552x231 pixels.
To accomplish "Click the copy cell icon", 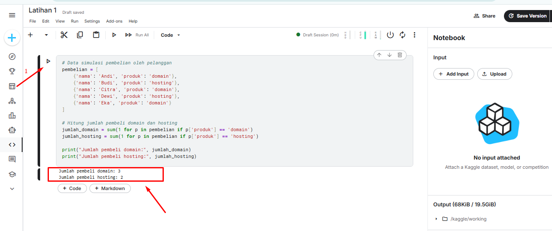I will click(80, 35).
